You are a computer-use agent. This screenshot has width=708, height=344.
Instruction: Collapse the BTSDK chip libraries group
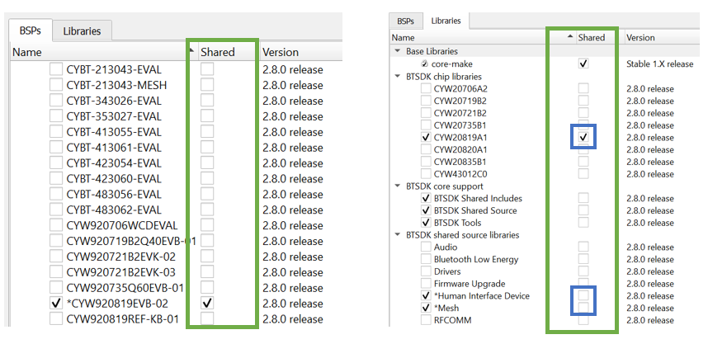pyautogui.click(x=398, y=76)
